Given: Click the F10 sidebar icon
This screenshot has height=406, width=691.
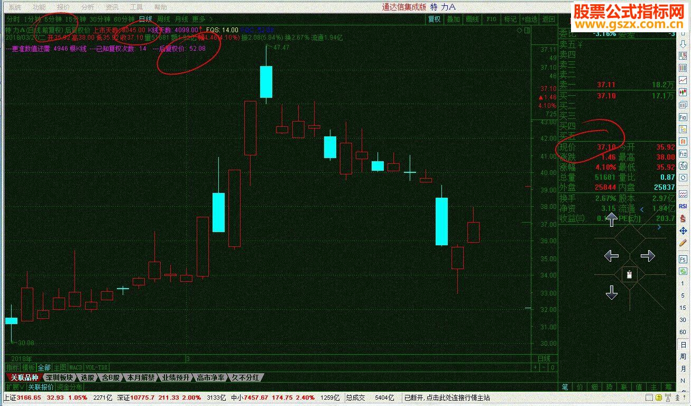Looking at the screenshot, I should (683, 117).
